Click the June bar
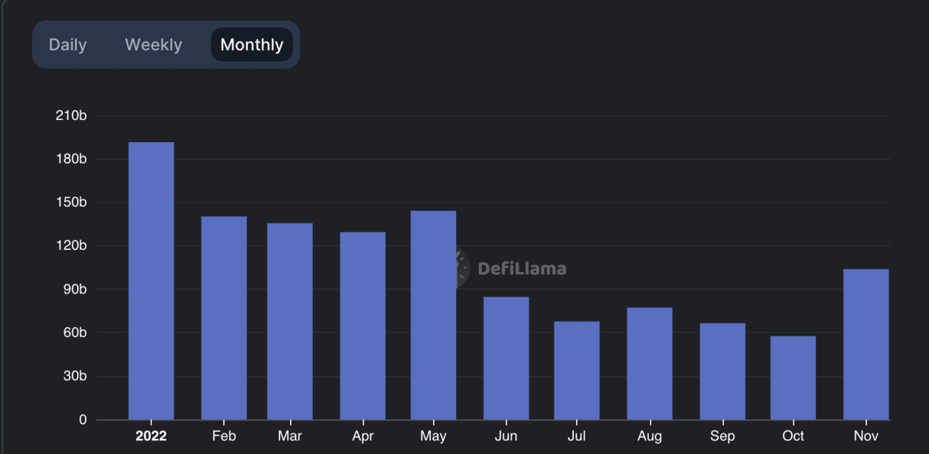 point(506,358)
